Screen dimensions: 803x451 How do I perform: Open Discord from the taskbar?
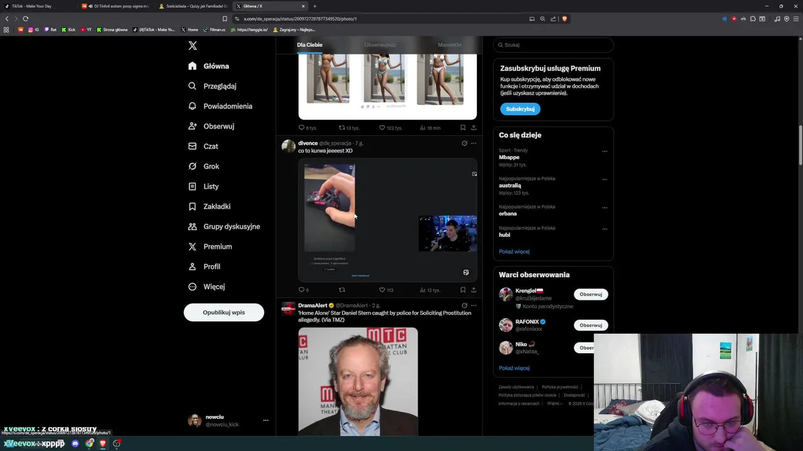tap(75, 443)
